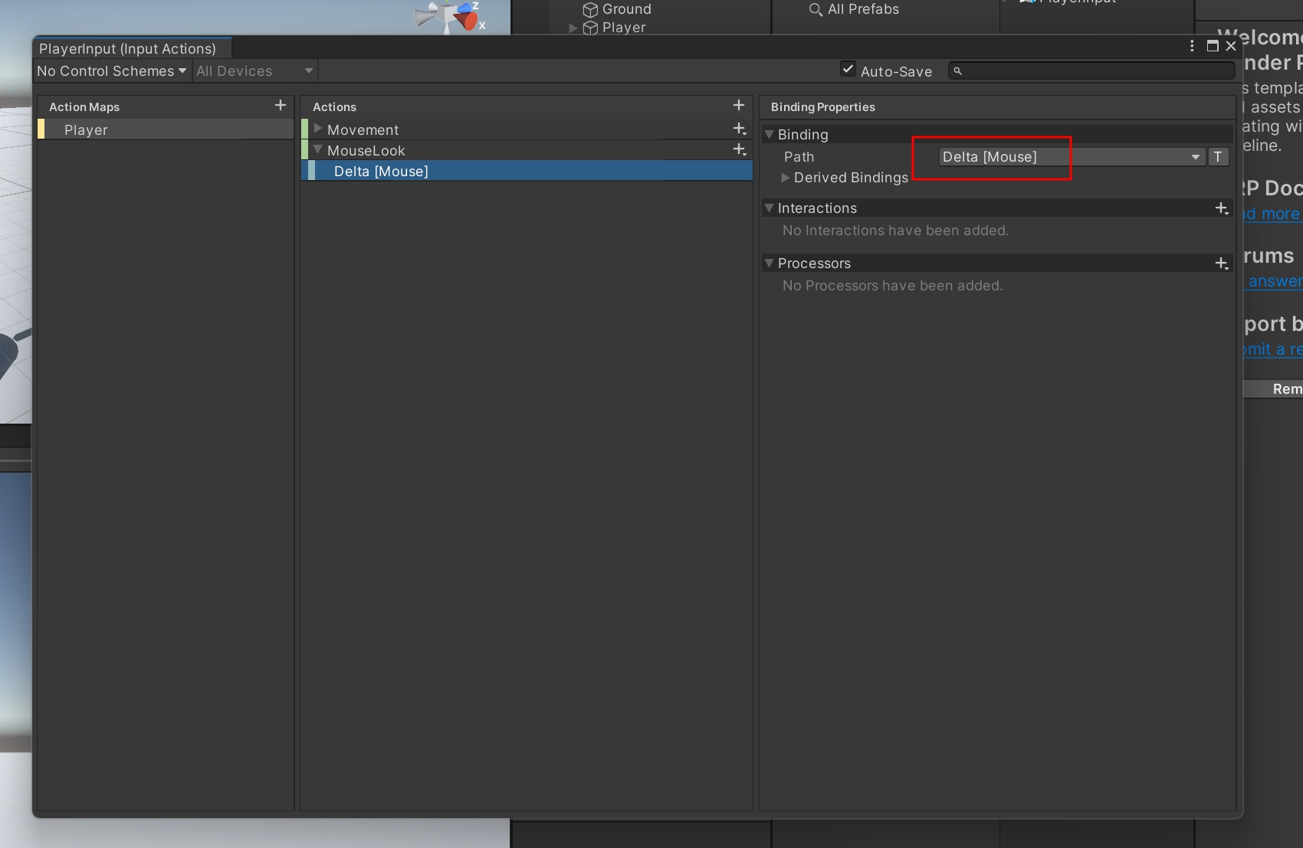Open the All Devices dropdown
The width and height of the screenshot is (1303, 848).
click(x=254, y=71)
